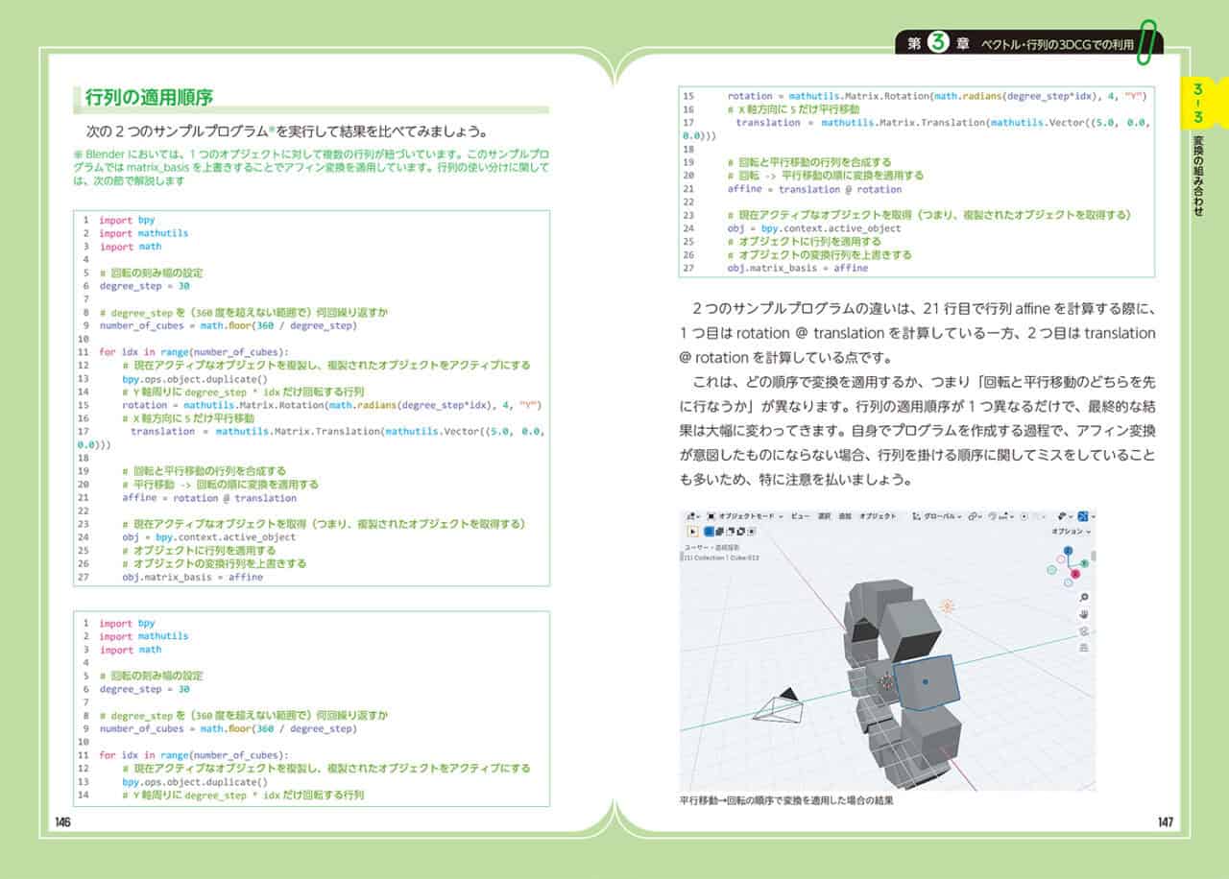
Task: Click the zoom magnifier icon in viewport
Action: click(1084, 597)
